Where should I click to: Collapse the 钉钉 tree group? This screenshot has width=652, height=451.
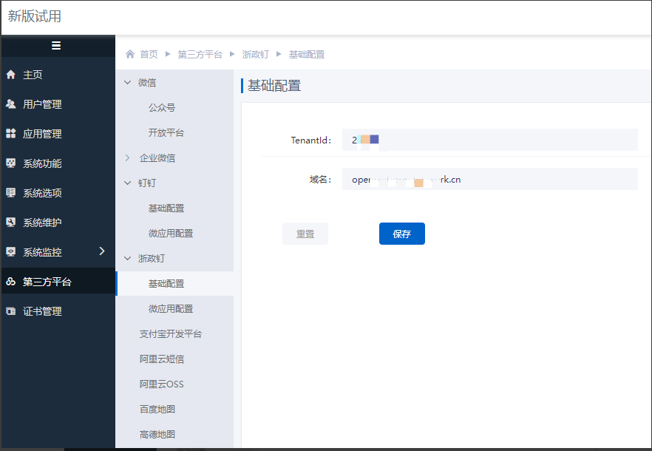click(x=127, y=183)
